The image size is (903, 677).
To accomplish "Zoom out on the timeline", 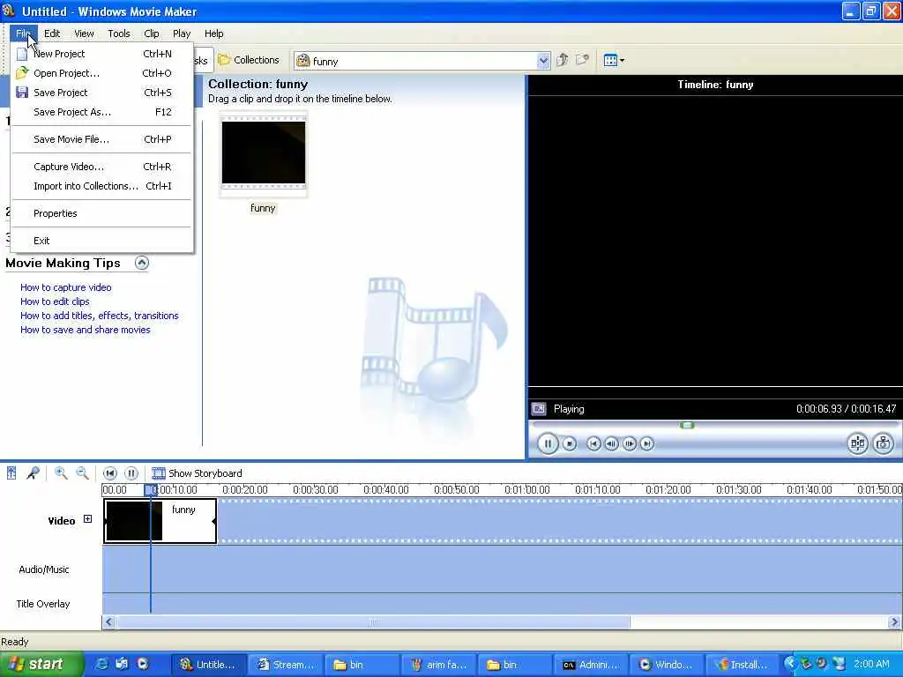I will coord(83,473).
